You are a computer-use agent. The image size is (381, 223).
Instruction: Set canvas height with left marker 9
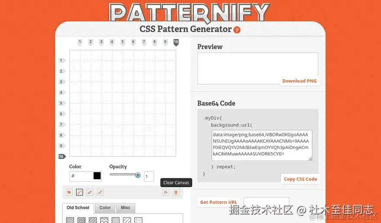coord(62,146)
